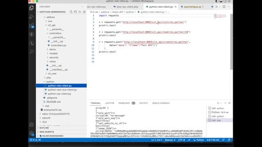Viewport: 262px width, 147px height.
Task: Select the JUPYTER panel tab
Action: coord(110,103)
